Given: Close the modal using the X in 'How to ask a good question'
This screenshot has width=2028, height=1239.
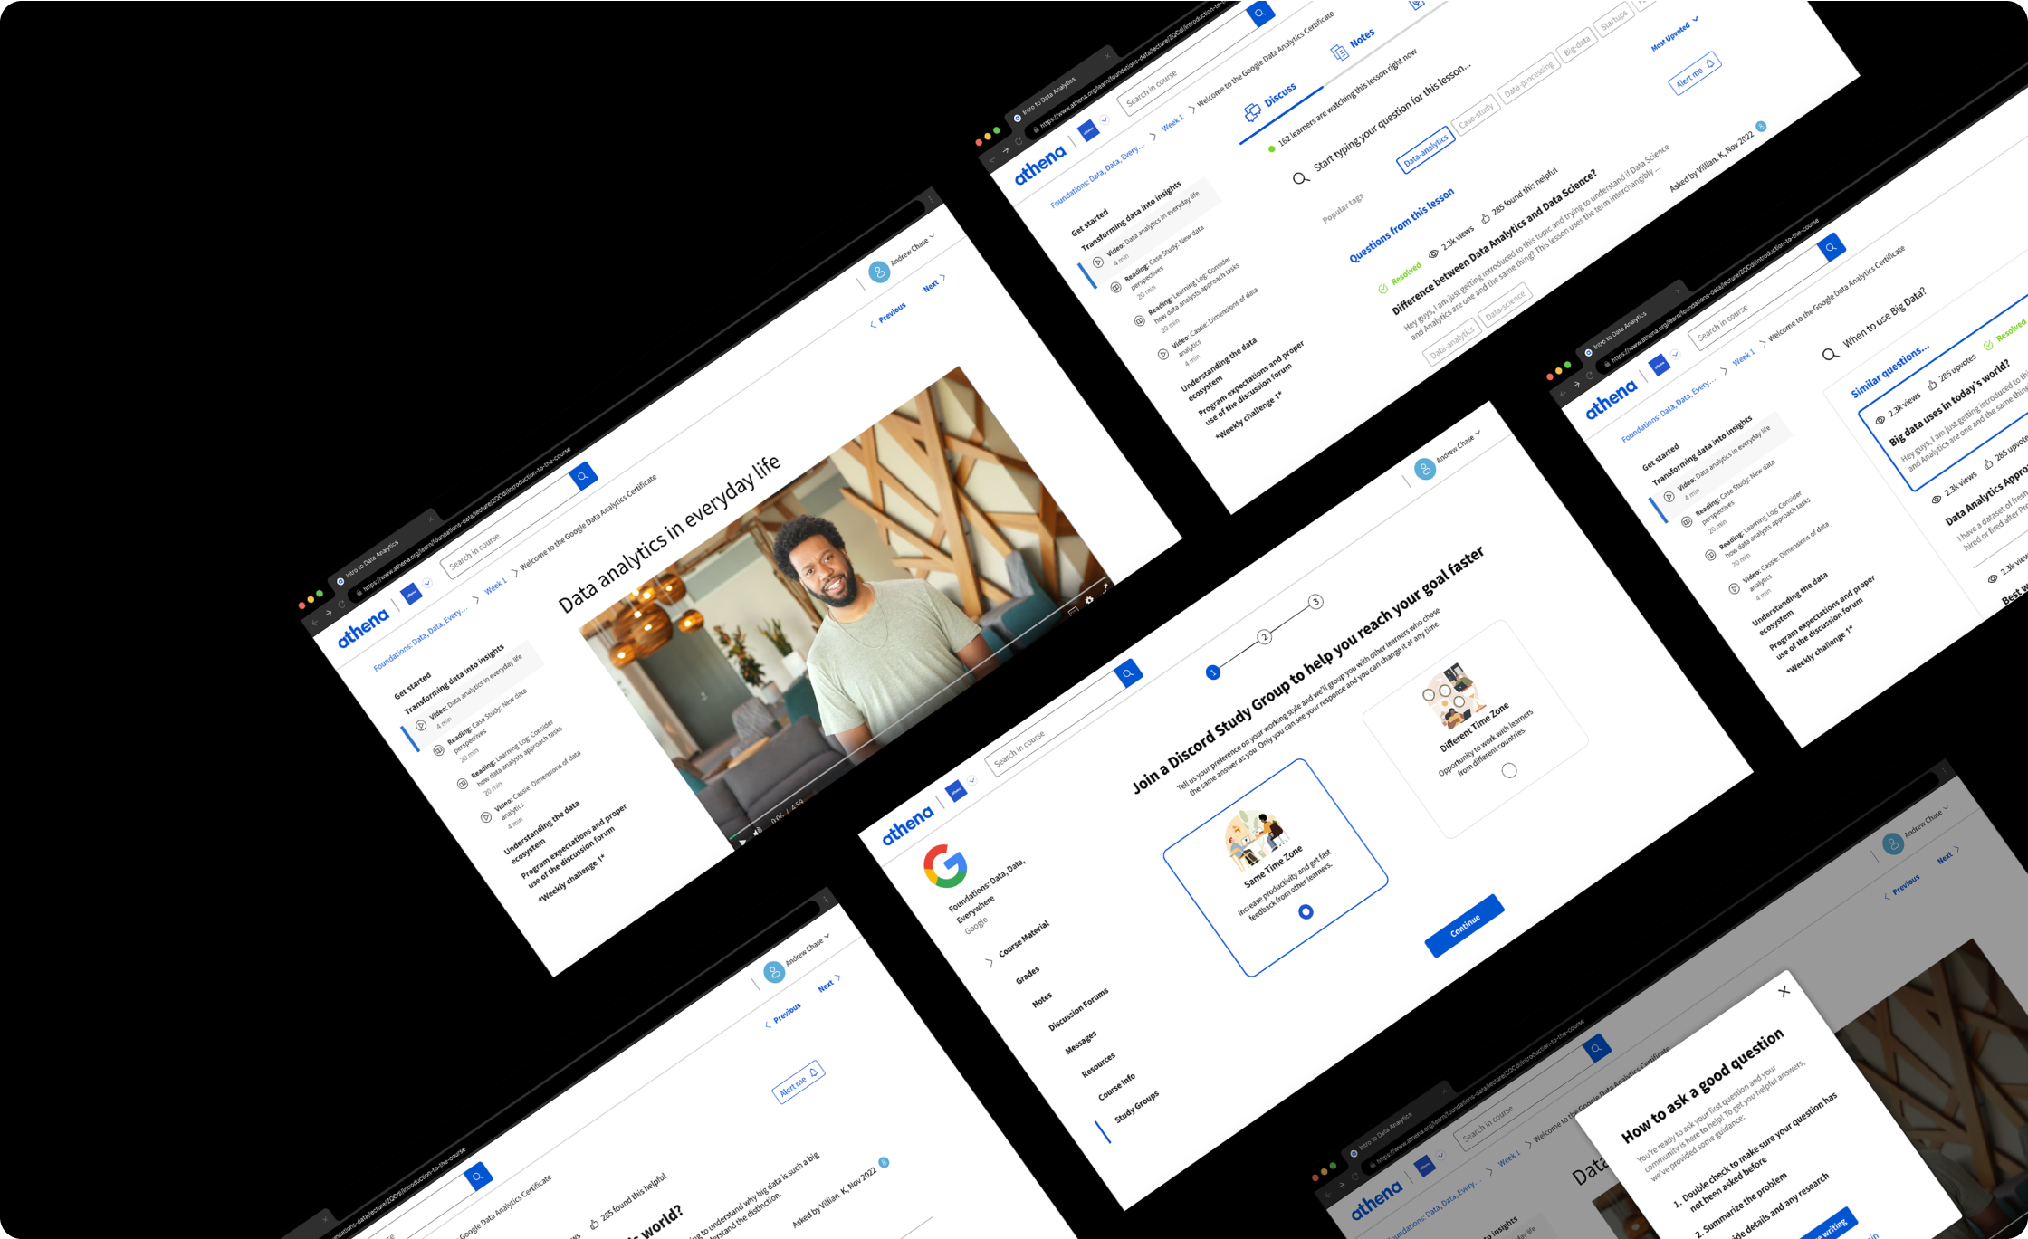Looking at the screenshot, I should pyautogui.click(x=1784, y=991).
